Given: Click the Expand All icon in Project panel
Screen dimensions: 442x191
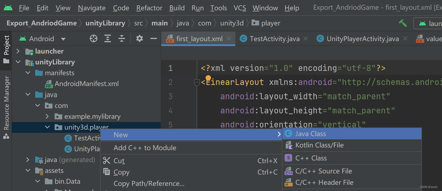Looking at the screenshot, I should point(108,39).
